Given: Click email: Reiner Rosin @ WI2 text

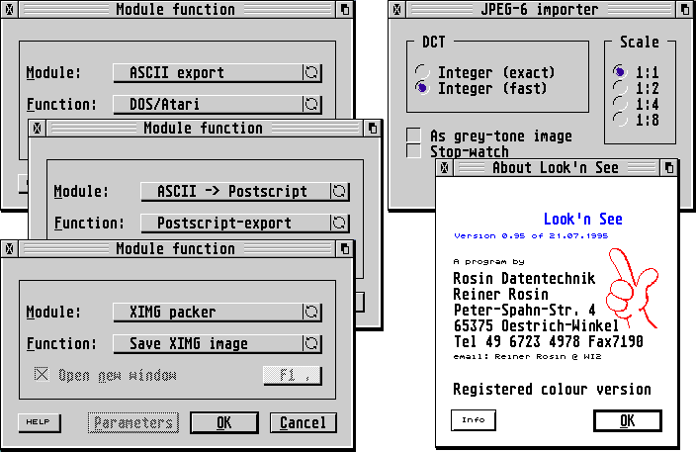Looking at the screenshot, I should coord(527,356).
